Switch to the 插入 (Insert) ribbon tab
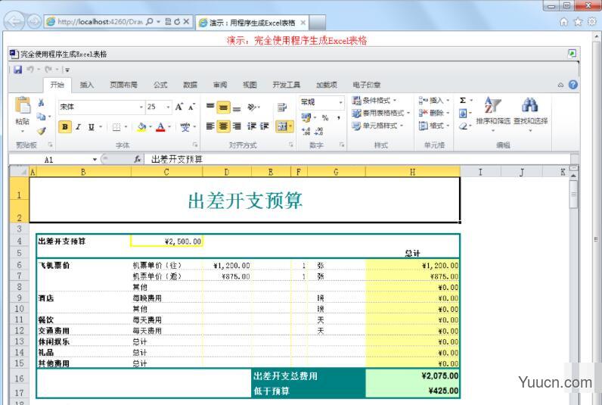 tap(87, 85)
